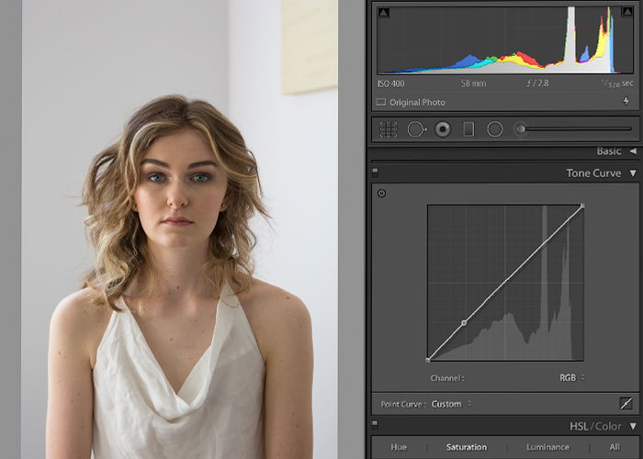Viewport: 643px width, 459px height.
Task: Click the slider handle beside the tool icons
Action: [x=521, y=129]
